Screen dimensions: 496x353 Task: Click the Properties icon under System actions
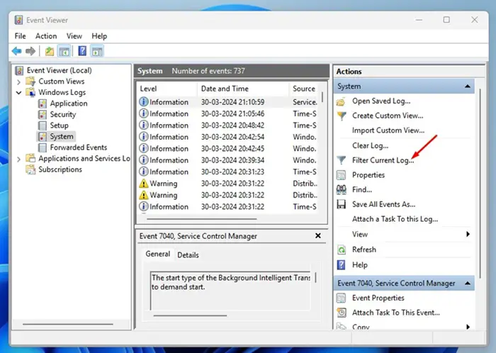tap(342, 175)
